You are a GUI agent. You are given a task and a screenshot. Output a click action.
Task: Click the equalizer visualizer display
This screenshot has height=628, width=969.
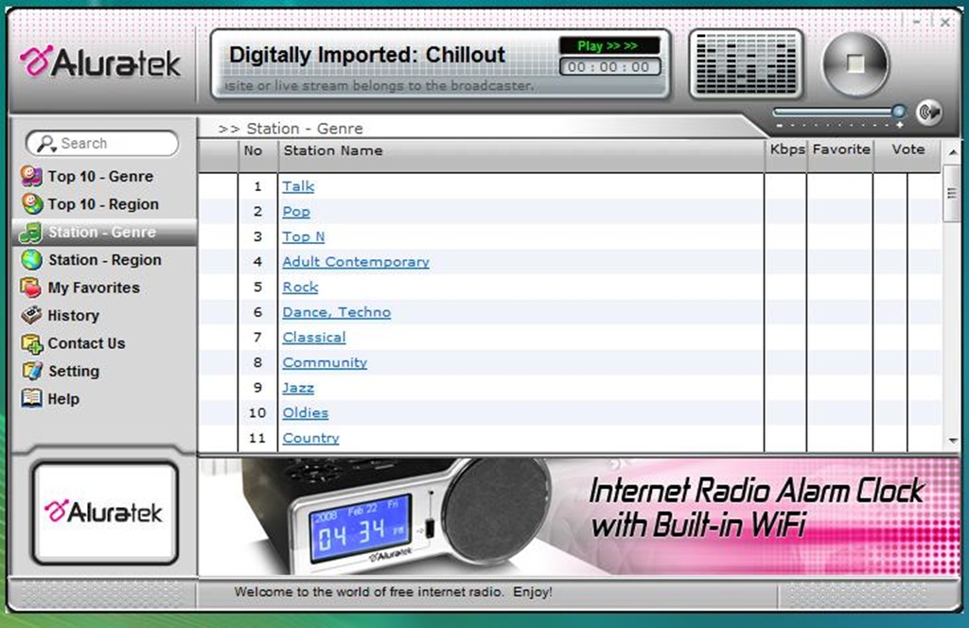(746, 63)
